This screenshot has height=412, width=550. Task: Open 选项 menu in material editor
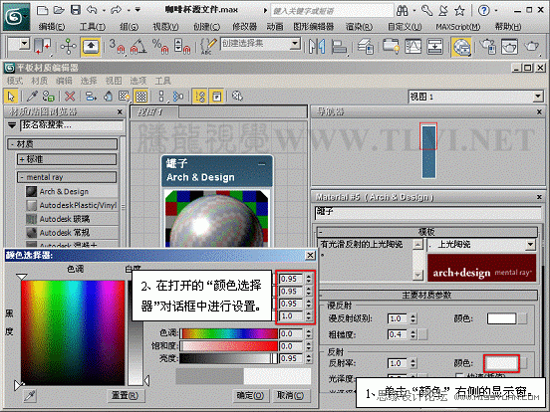point(138,81)
